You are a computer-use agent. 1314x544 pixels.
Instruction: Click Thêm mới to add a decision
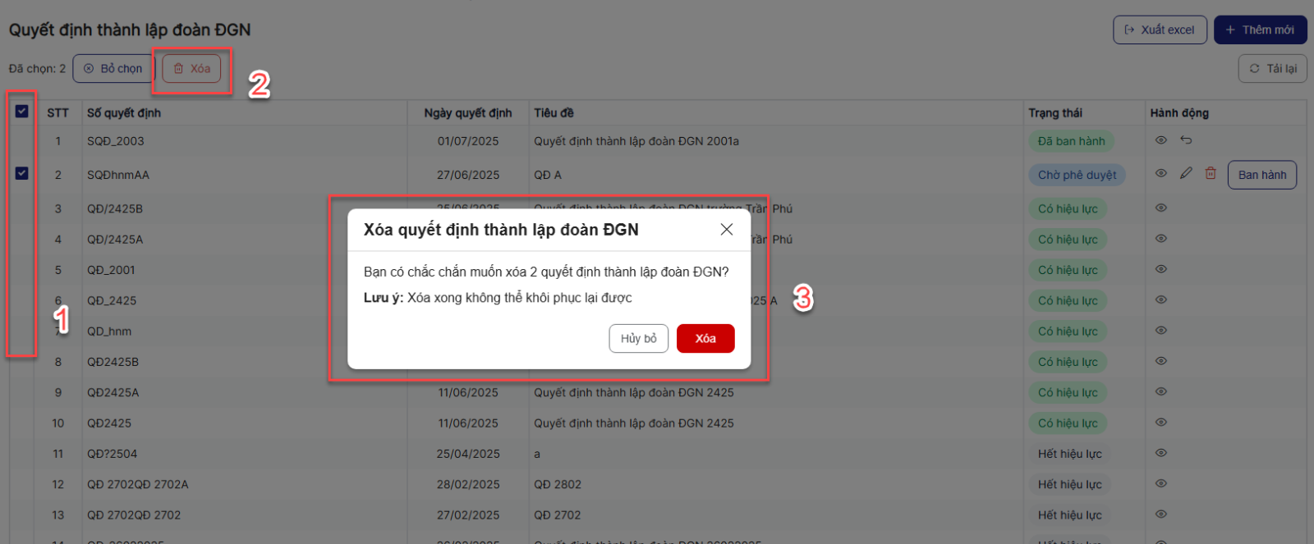click(1260, 30)
